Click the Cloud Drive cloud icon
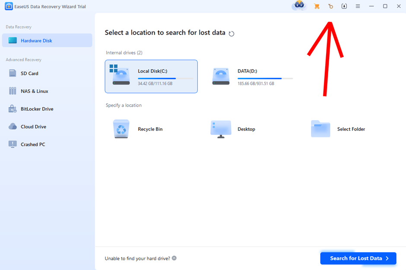The image size is (406, 270). coord(13,126)
